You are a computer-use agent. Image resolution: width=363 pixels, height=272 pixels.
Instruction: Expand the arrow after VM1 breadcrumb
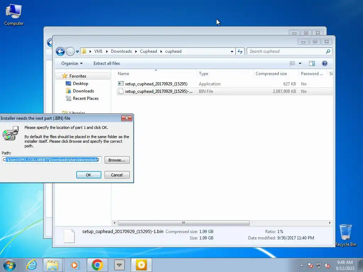click(x=107, y=51)
